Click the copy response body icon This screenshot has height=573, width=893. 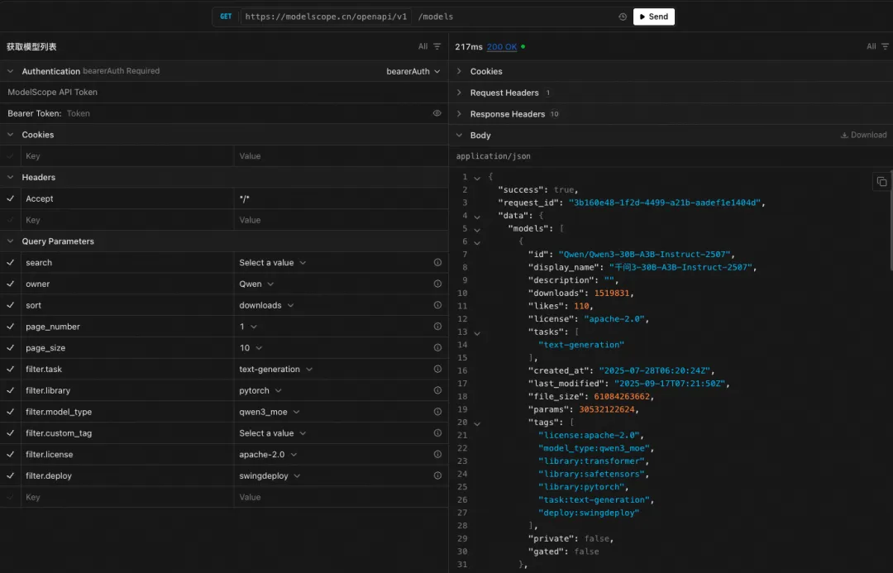881,182
